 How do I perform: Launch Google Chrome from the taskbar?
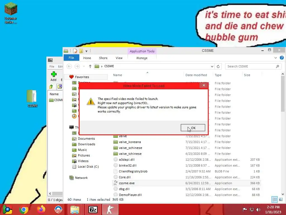pyautogui.click(x=23, y=209)
